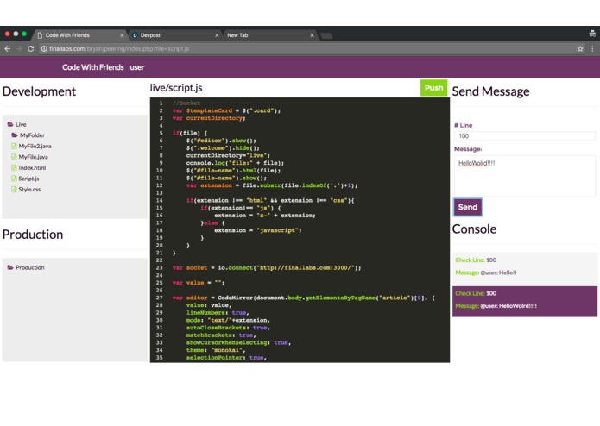
Task: Click the MyFolder folder icon
Action: point(15,135)
